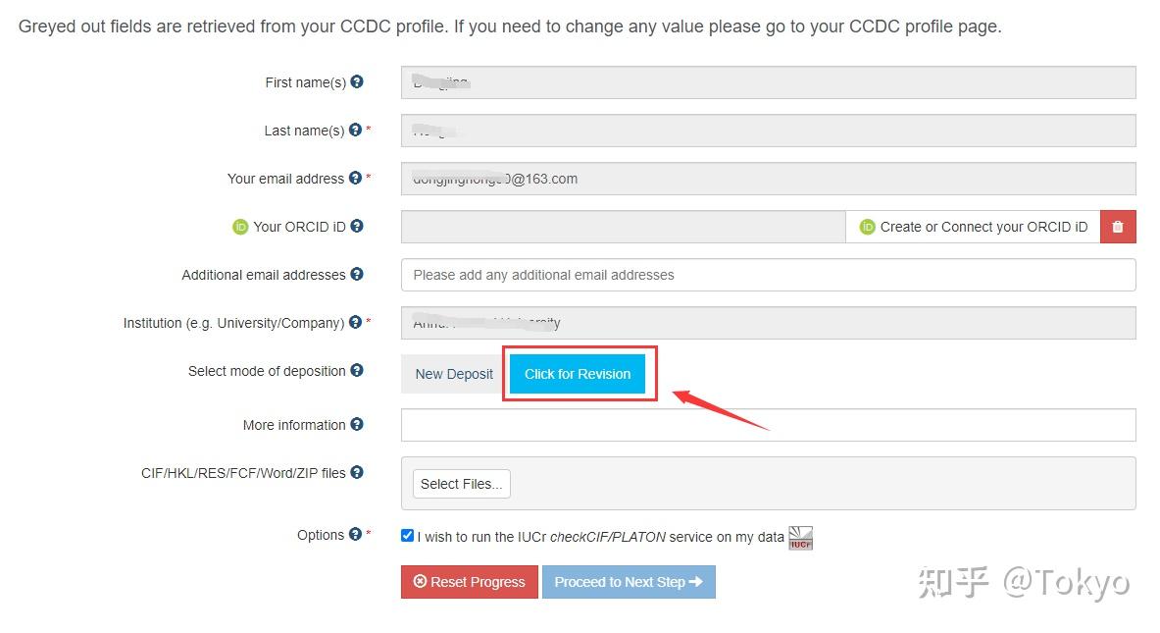Click the IUCr logo icon

point(801,538)
